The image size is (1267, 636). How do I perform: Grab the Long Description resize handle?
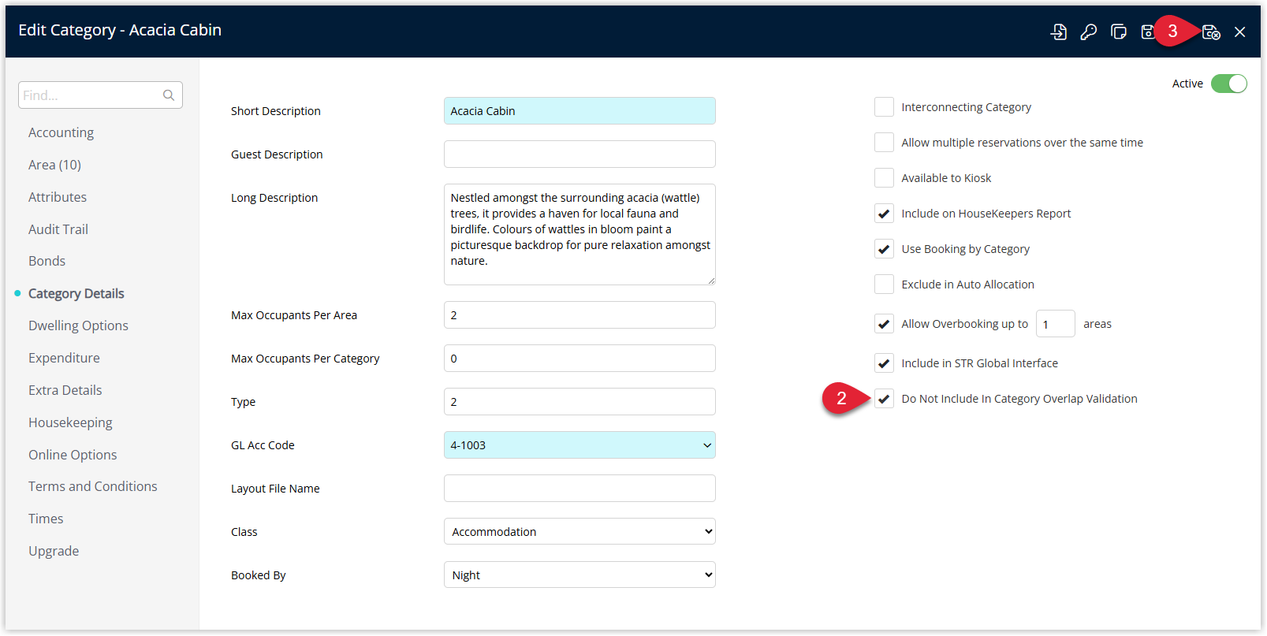[711, 281]
